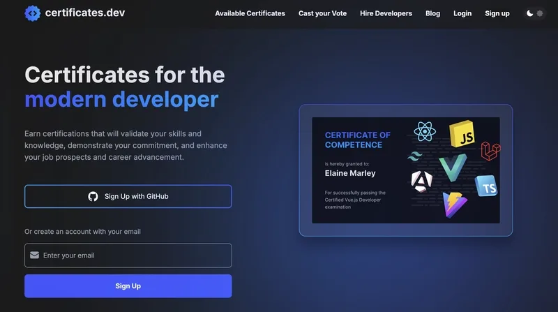Click 'is hereby granted to:' text
Image resolution: width=558 pixels, height=312 pixels.
point(347,164)
